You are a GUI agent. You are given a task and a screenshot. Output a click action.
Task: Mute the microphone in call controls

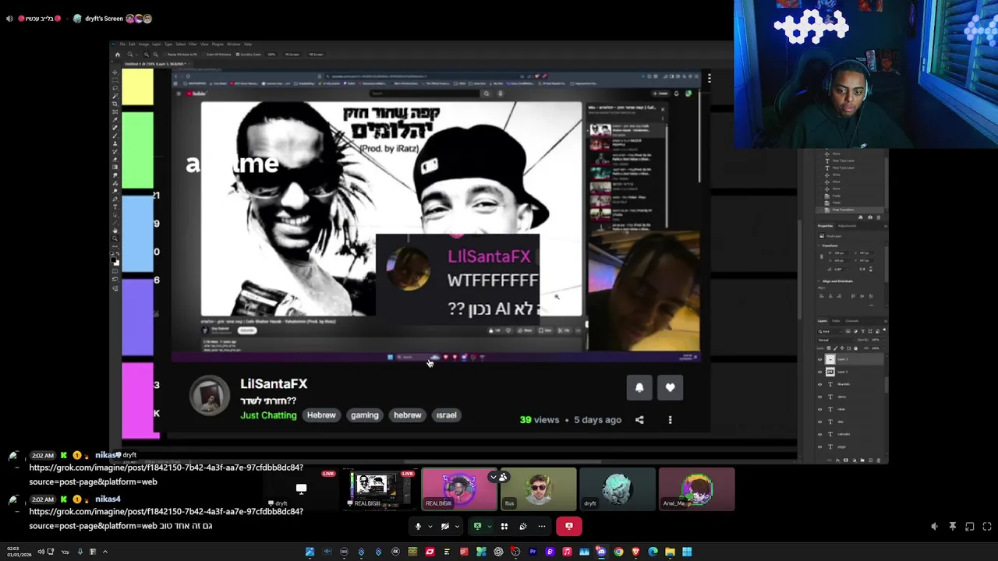(x=418, y=526)
